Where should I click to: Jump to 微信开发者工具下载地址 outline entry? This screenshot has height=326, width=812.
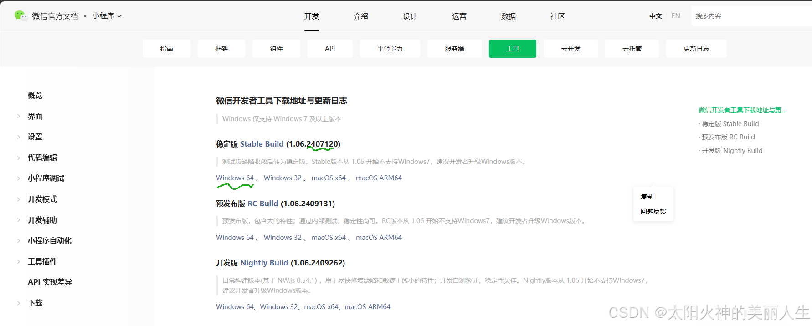click(x=742, y=110)
